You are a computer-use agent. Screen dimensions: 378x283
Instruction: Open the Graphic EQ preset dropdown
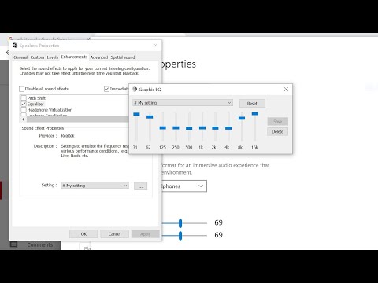pyautogui.click(x=183, y=103)
